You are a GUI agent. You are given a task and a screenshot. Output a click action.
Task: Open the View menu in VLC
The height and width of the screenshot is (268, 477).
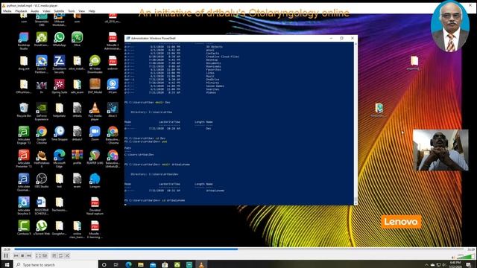[81, 11]
